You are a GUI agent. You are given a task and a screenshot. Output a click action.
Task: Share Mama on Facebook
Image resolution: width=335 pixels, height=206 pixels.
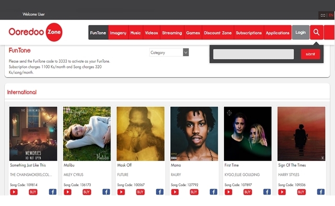point(213,192)
